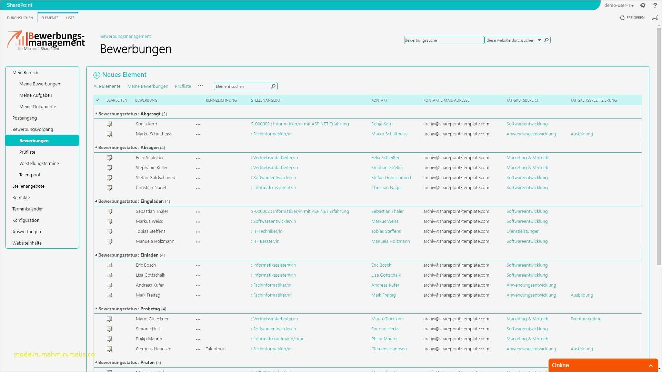Click FREIGEBEN share icon
Viewport: 662px width, 372px height.
[622, 18]
